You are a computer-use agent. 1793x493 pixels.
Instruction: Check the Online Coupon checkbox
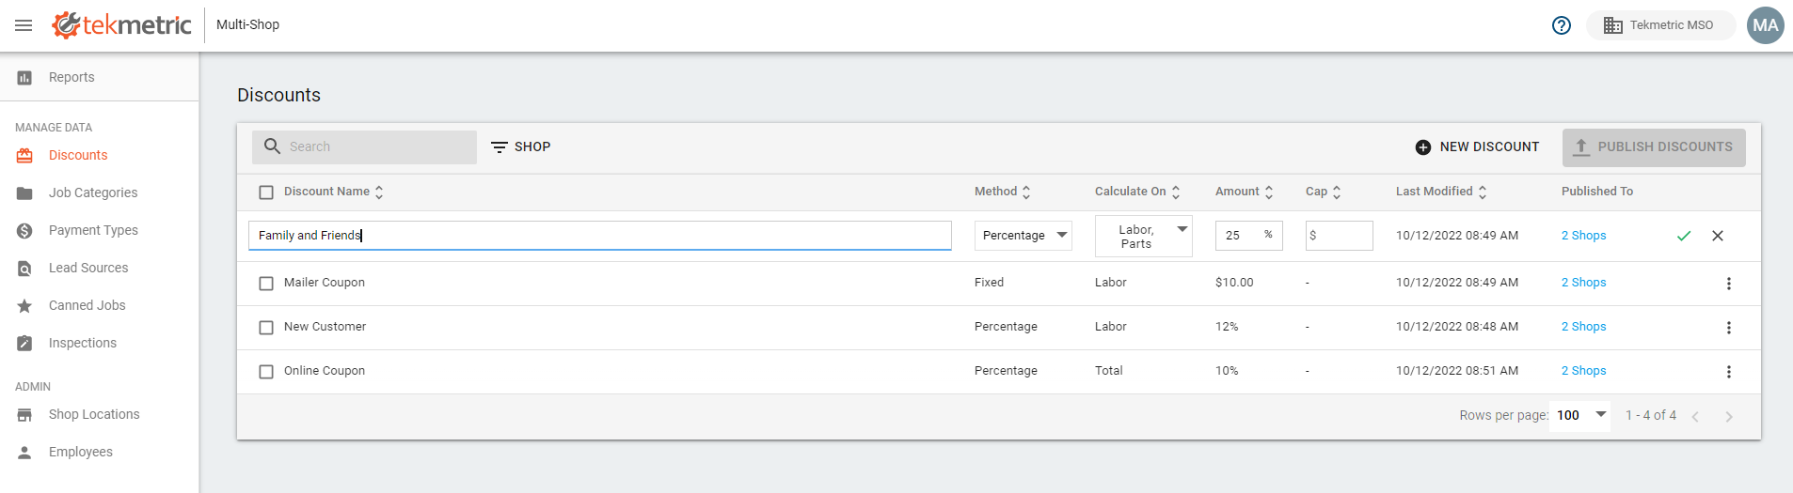click(266, 372)
